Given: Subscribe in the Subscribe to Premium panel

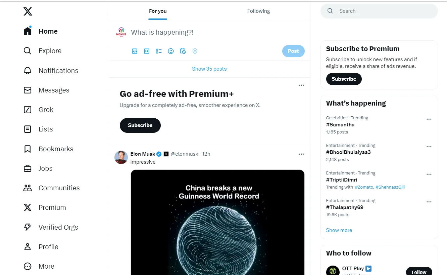Looking at the screenshot, I should click(x=344, y=79).
